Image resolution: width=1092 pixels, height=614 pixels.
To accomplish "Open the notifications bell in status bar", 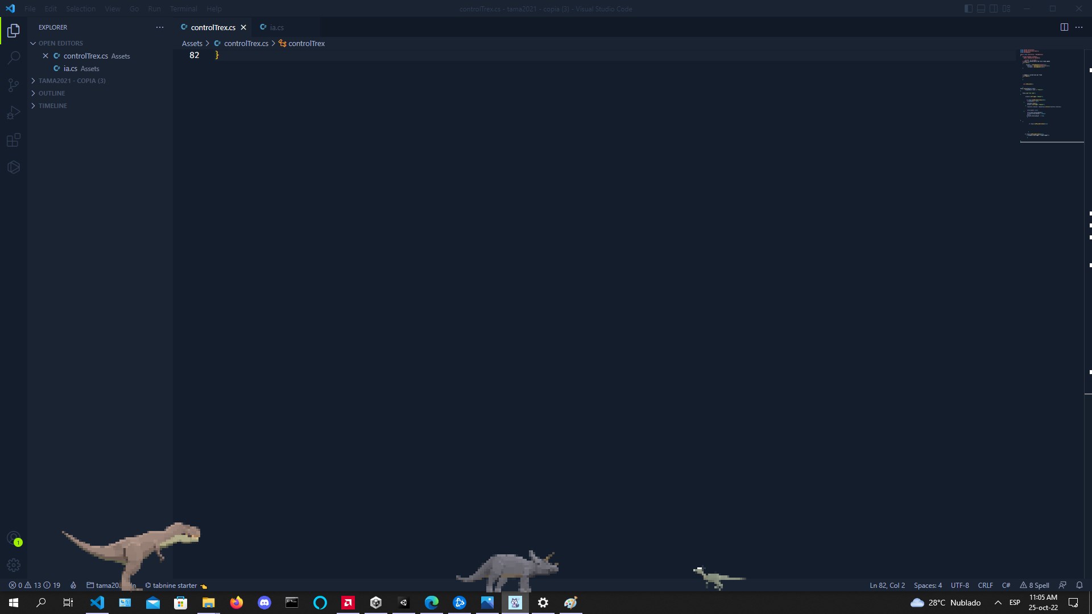I will [1079, 585].
